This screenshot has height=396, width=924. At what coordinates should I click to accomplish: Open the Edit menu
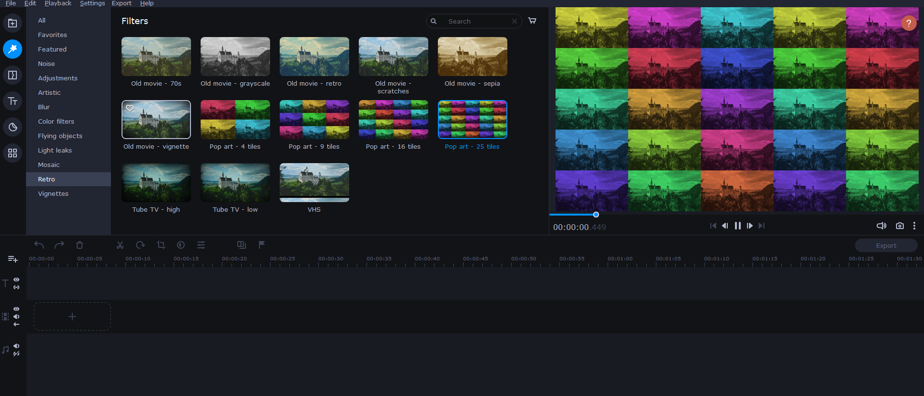click(30, 3)
